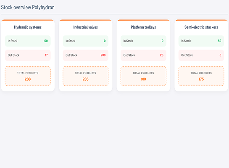This screenshot has width=229, height=168.
Task: Select Out Stock row for Hydraulic systems
Action: [x=28, y=55]
